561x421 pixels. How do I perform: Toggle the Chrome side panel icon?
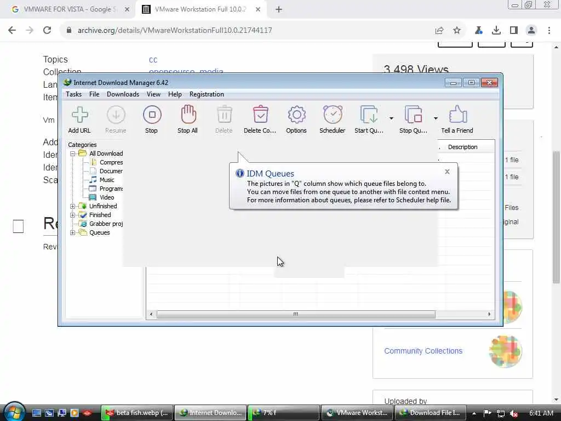point(514,31)
